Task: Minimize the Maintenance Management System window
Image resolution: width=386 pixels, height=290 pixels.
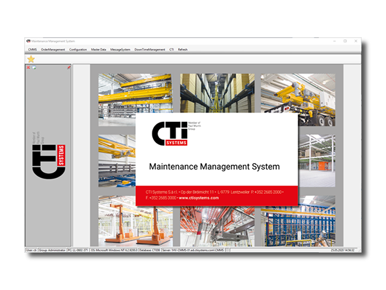Action: (x=335, y=41)
